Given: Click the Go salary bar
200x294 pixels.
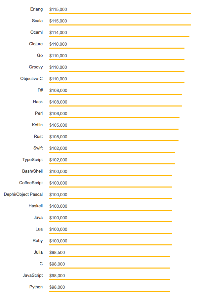Looking at the screenshot, I should click(117, 60).
